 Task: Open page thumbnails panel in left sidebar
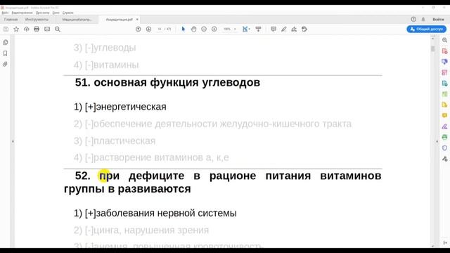(5, 42)
